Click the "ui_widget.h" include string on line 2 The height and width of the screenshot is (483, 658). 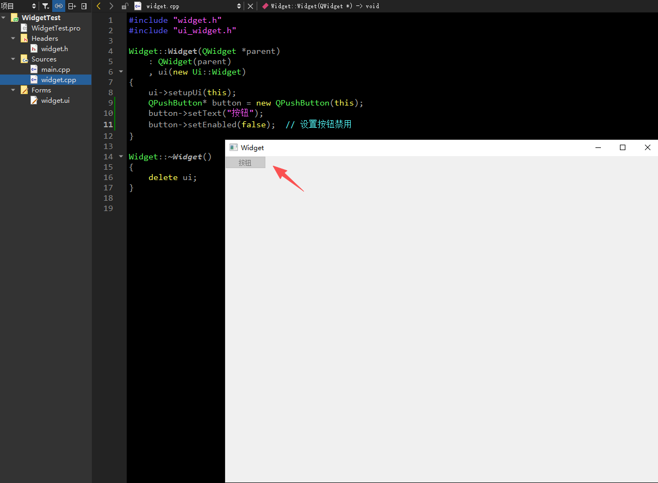(204, 30)
